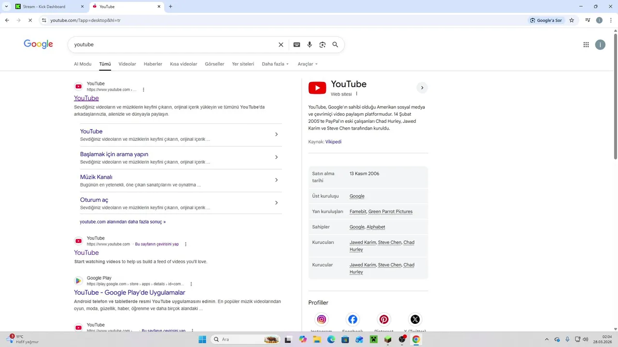The height and width of the screenshot is (347, 618).
Task: Switch to the 'Stream - Kick Dashboard' tab
Action: [49, 7]
